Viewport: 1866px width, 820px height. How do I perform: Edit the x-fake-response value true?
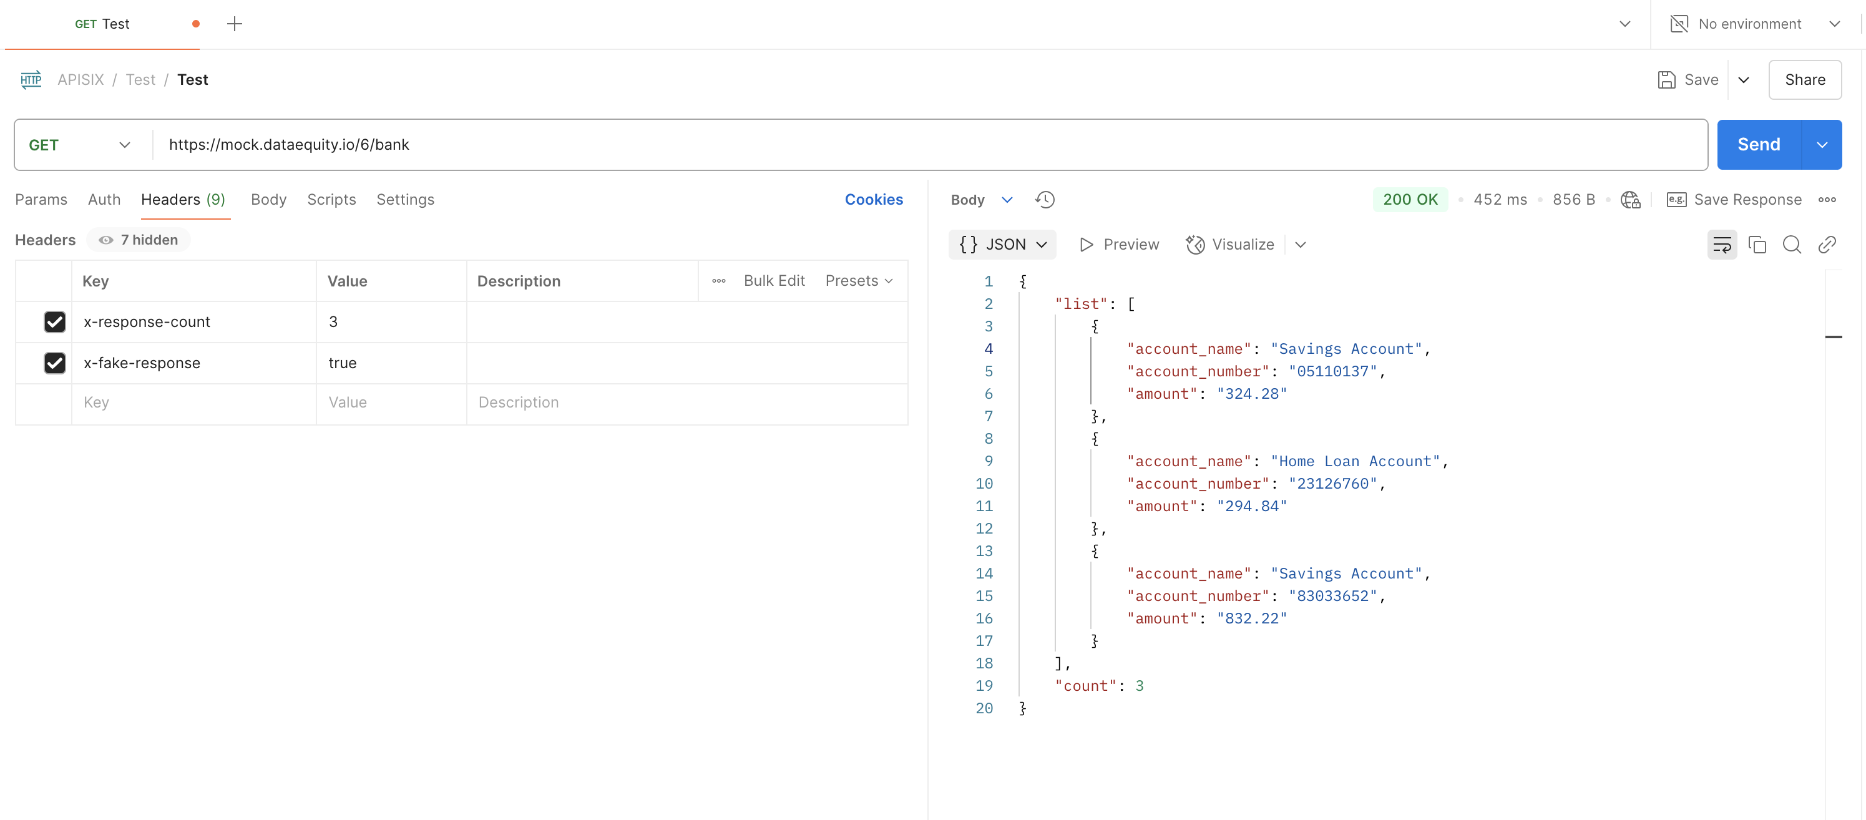[391, 363]
